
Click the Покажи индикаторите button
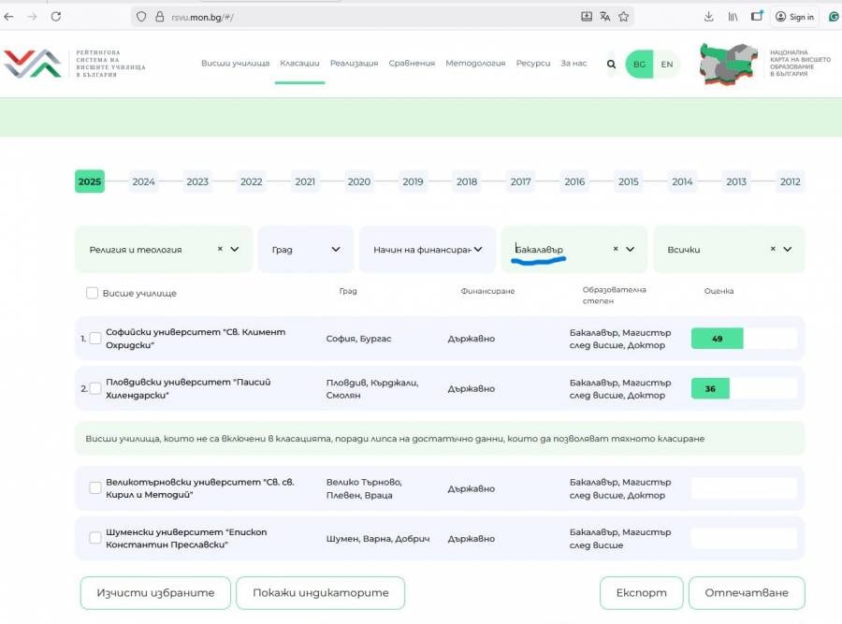[320, 593]
